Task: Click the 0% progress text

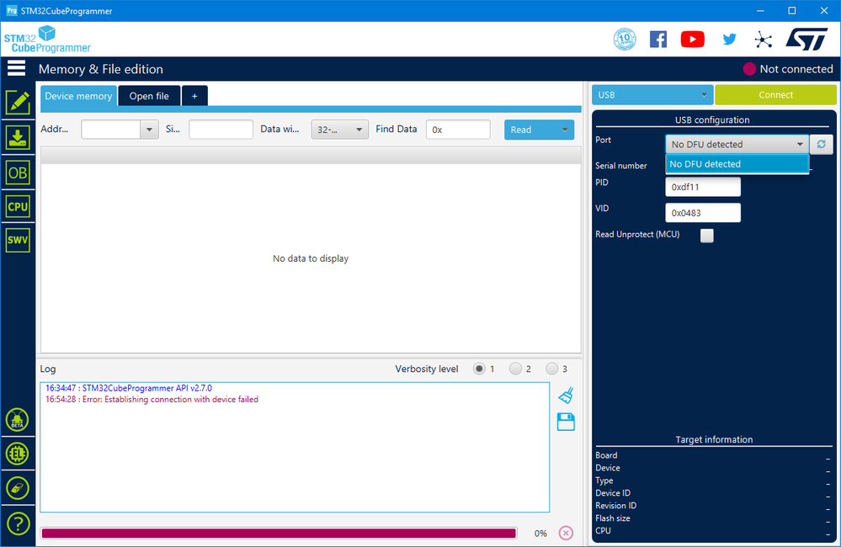Action: tap(540, 533)
